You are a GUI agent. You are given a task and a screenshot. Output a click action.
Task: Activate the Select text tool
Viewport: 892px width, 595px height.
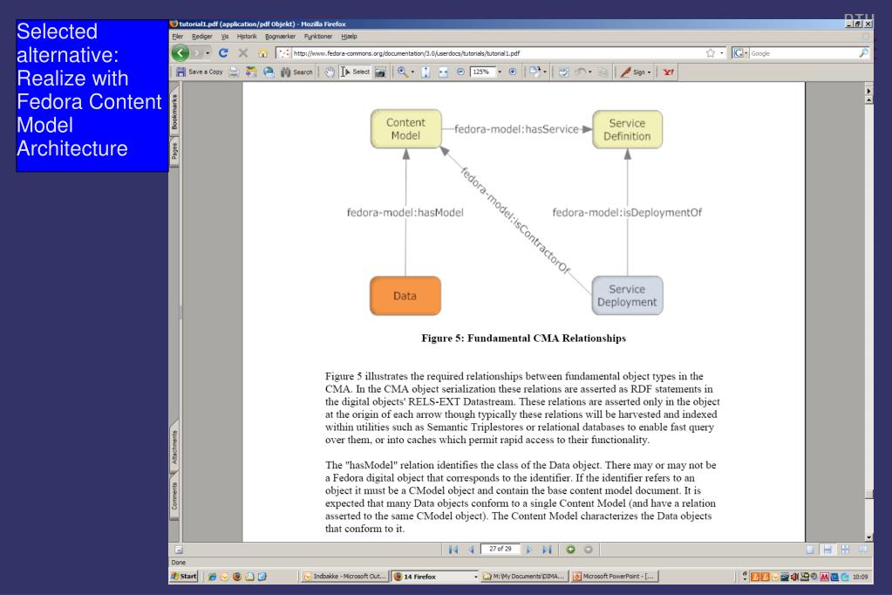[355, 72]
